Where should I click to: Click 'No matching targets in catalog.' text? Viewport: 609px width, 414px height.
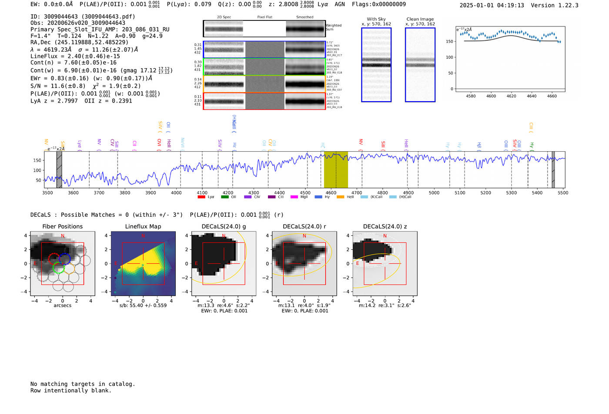click(x=83, y=384)
